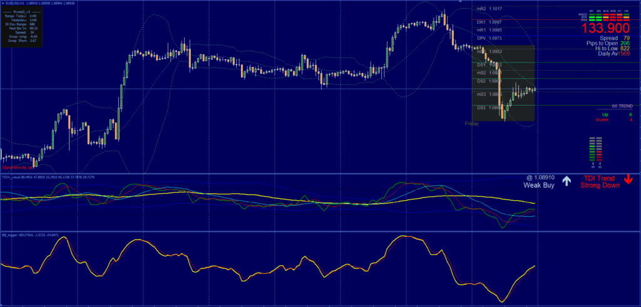Click the Range Today value row

[x=21, y=16]
